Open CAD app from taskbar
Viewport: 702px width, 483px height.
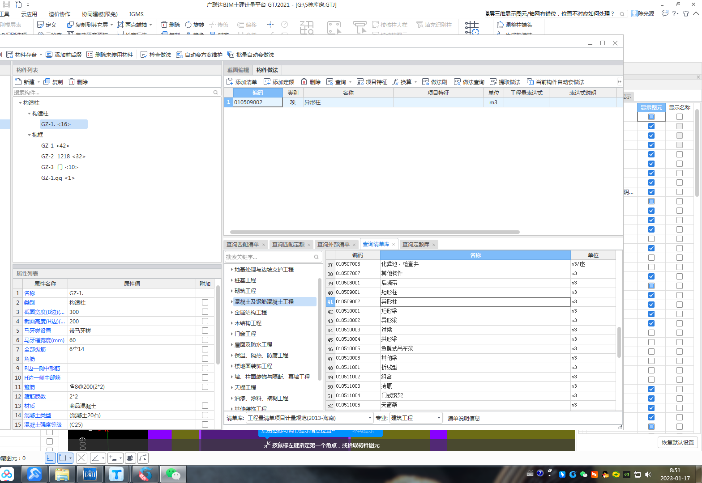(x=90, y=474)
